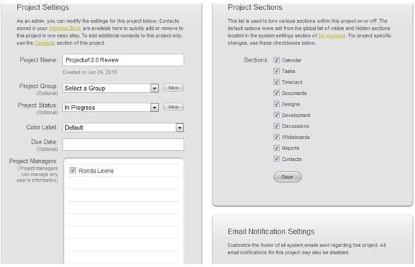Follow the Contacts link in description
Image resolution: width=415 pixels, height=267 pixels.
(x=45, y=43)
